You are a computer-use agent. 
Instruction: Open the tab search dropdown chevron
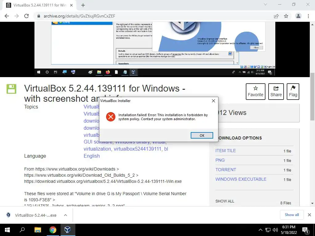point(265,4)
